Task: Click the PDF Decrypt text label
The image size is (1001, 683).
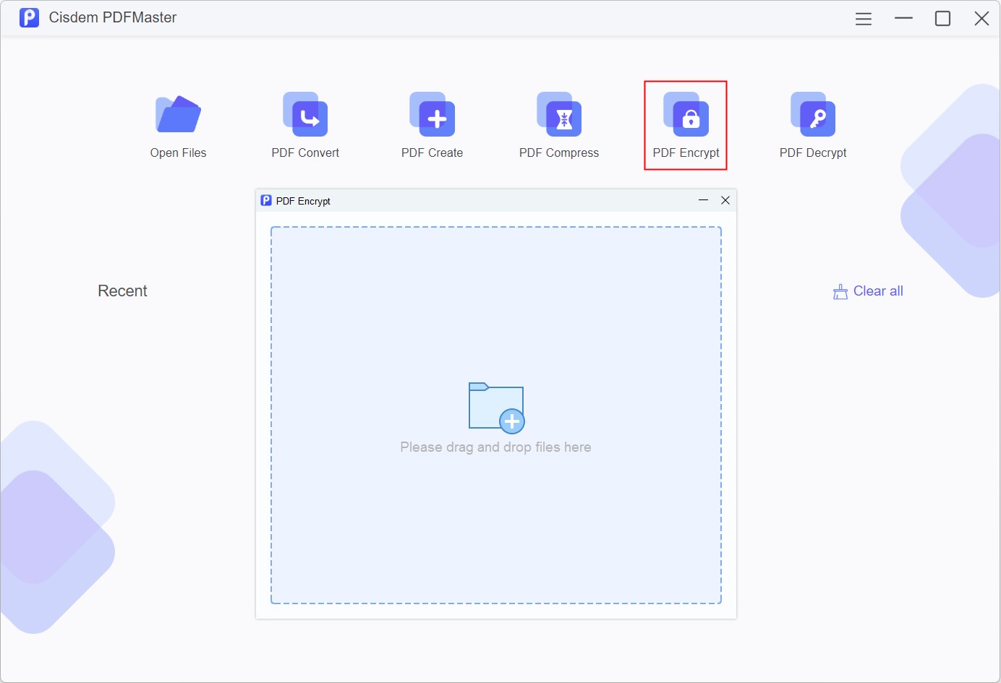Action: pos(813,153)
